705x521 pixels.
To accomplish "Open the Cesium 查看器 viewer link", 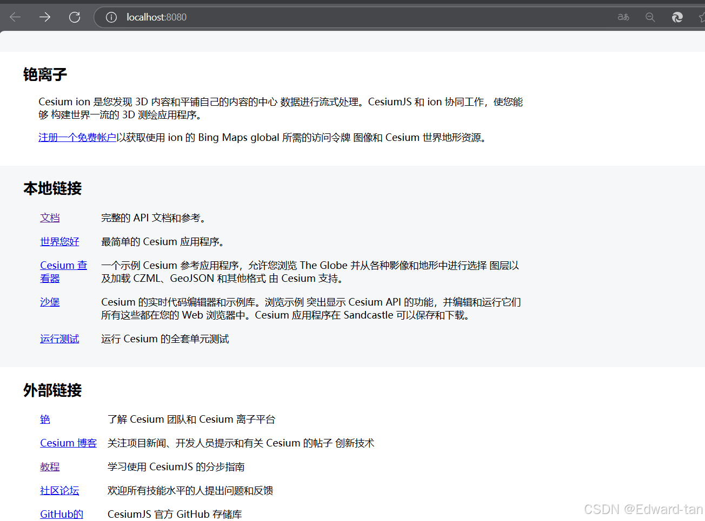I will click(x=63, y=266).
